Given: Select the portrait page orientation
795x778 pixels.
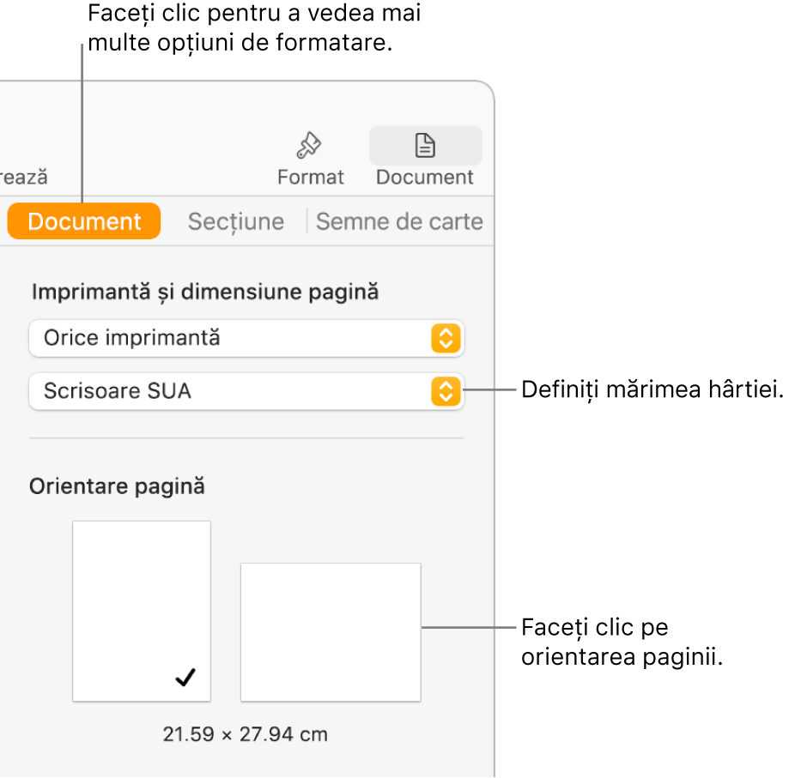Looking at the screenshot, I should point(141,610).
